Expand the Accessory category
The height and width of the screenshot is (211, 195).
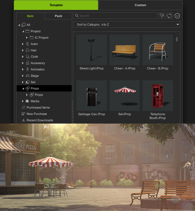23,63
